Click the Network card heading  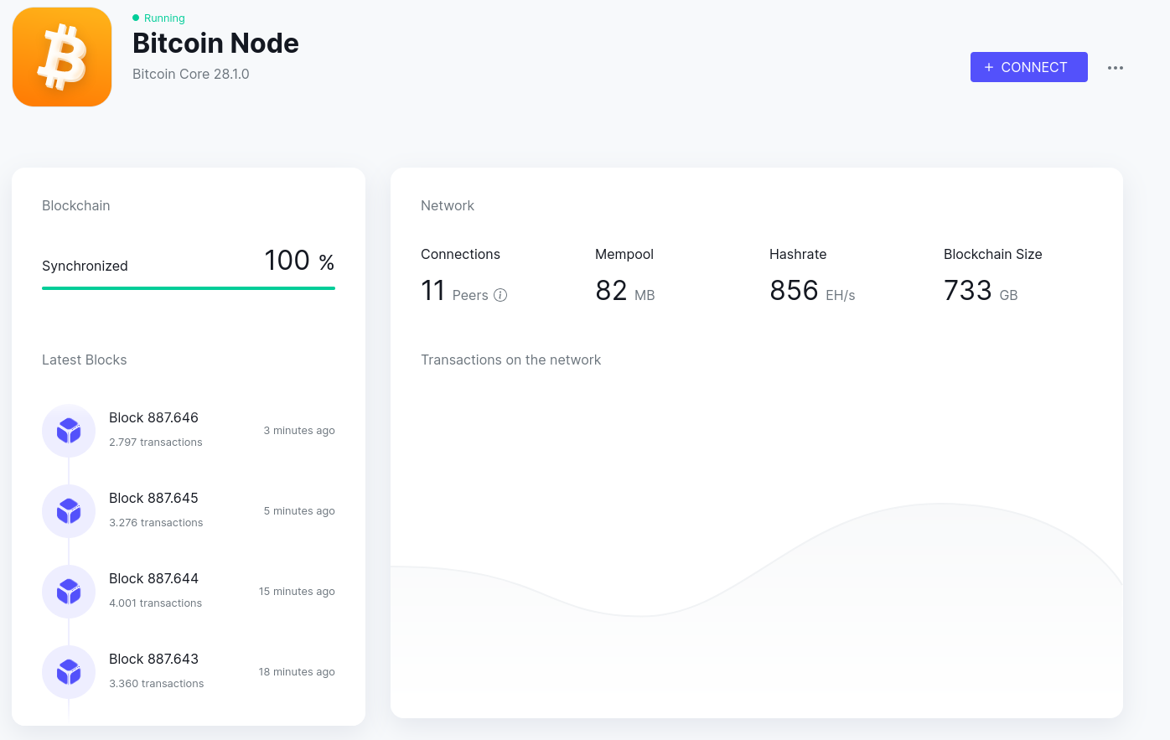448,205
